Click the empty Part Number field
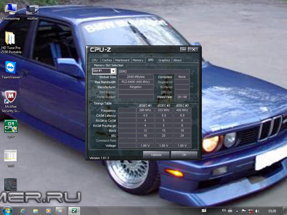The height and width of the screenshot is (215, 287). pos(136,92)
